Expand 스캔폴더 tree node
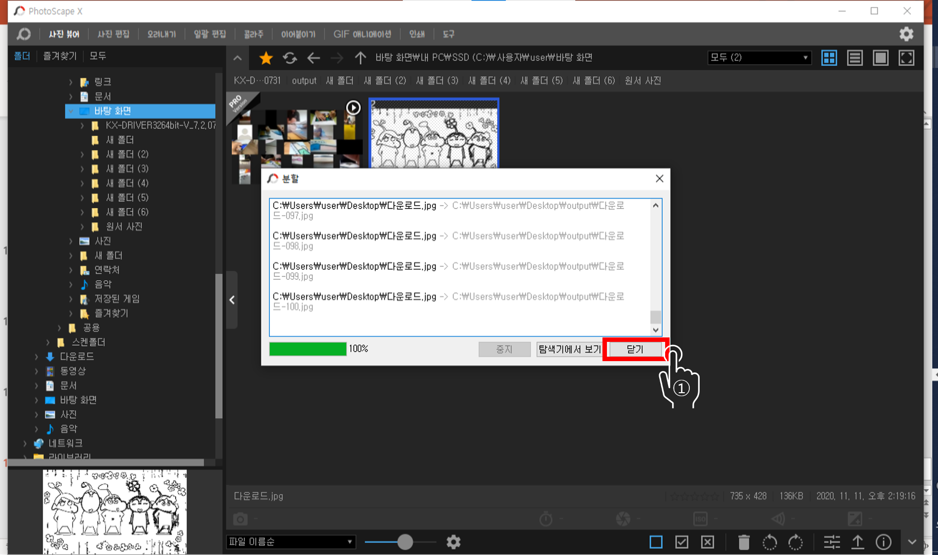The width and height of the screenshot is (938, 555). pos(47,342)
